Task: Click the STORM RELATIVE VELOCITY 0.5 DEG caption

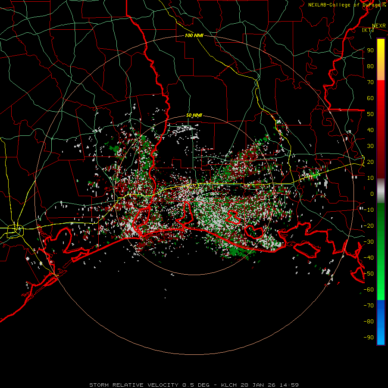Action: coord(149,385)
